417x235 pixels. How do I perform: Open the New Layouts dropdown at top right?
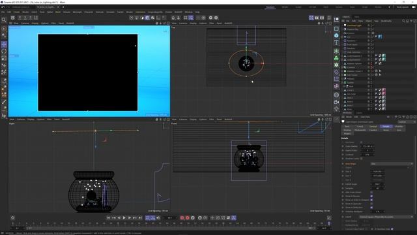click(x=403, y=7)
